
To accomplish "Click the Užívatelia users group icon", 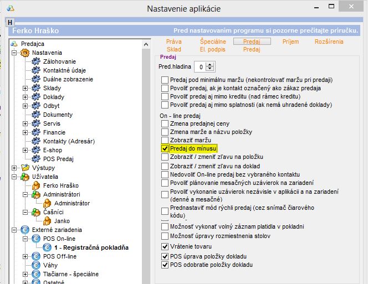I will [x=24, y=177].
